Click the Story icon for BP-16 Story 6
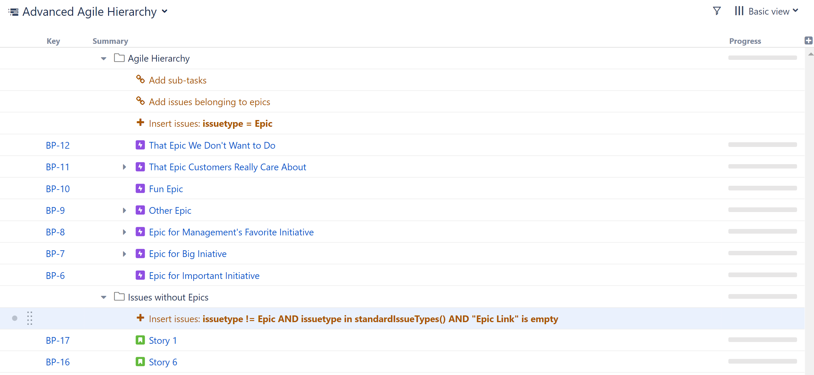The width and height of the screenshot is (814, 375). (140, 362)
